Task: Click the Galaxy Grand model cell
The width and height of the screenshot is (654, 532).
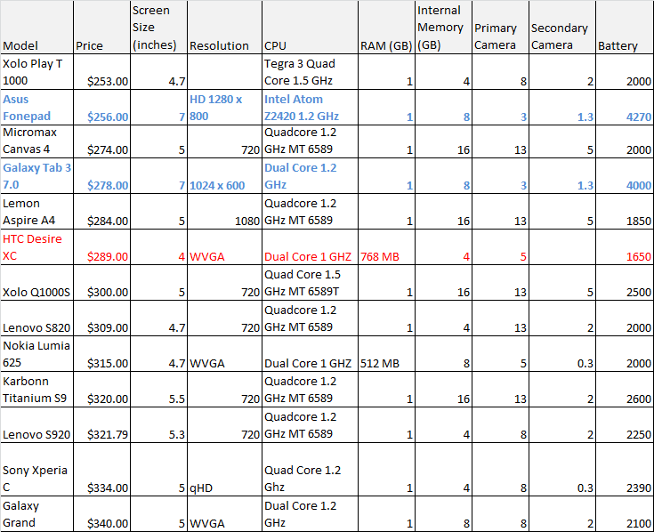Action: [36, 513]
